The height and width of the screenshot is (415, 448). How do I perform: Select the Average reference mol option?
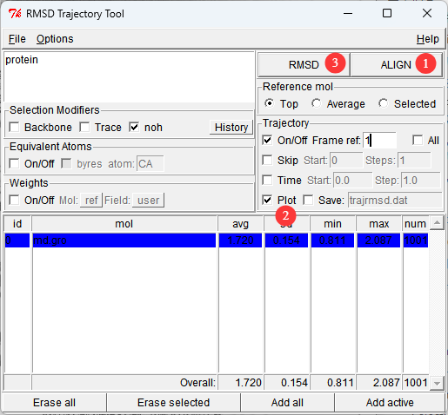(316, 103)
